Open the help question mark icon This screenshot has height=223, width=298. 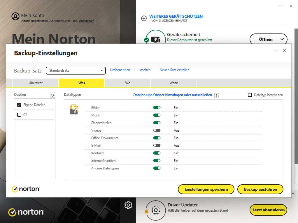[216, 95]
